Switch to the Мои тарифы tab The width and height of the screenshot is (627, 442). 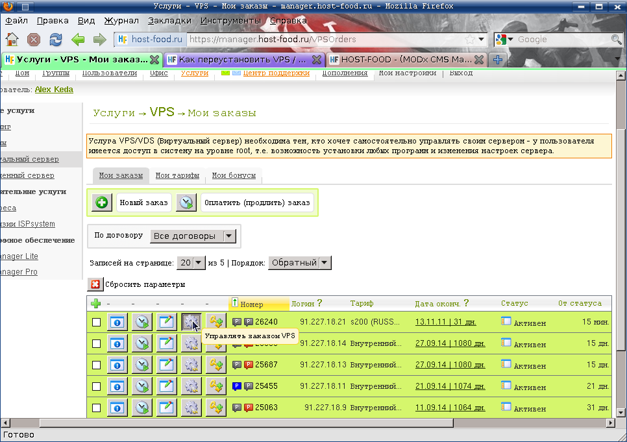177,175
